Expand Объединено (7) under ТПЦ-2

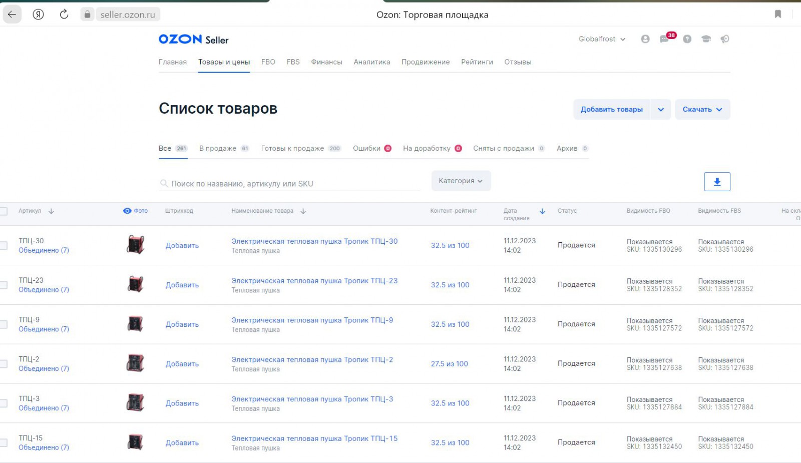pyautogui.click(x=44, y=369)
